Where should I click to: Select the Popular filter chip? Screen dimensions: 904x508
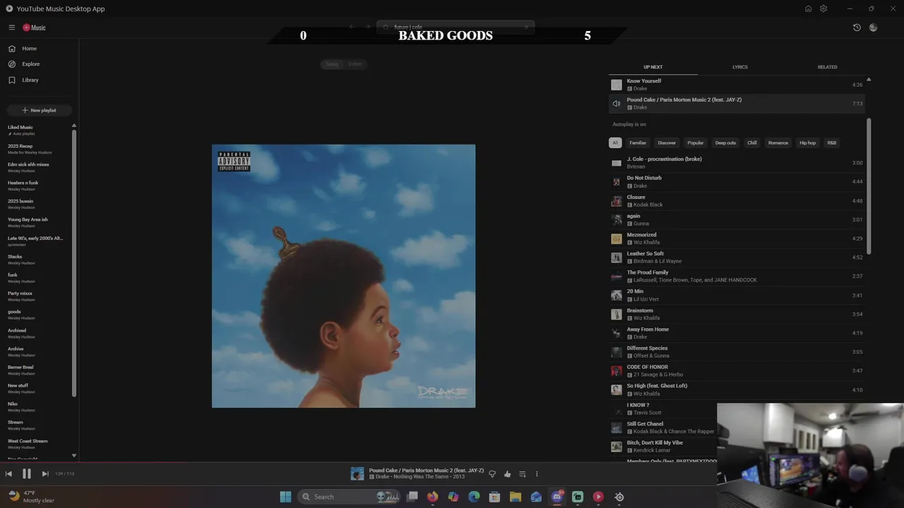696,143
